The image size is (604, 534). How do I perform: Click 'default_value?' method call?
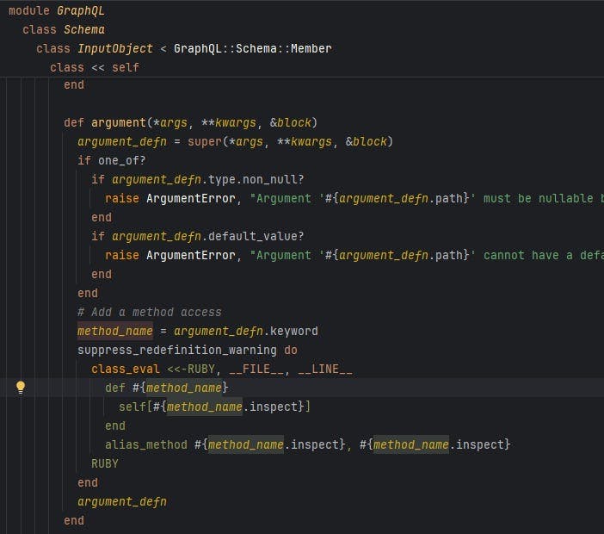(x=256, y=236)
